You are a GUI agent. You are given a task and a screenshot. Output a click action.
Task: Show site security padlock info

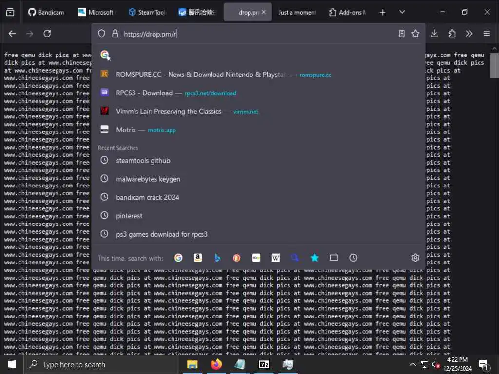pos(115,34)
